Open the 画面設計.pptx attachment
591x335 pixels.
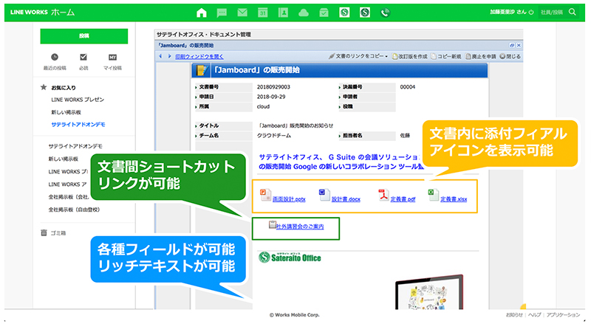tap(289, 199)
